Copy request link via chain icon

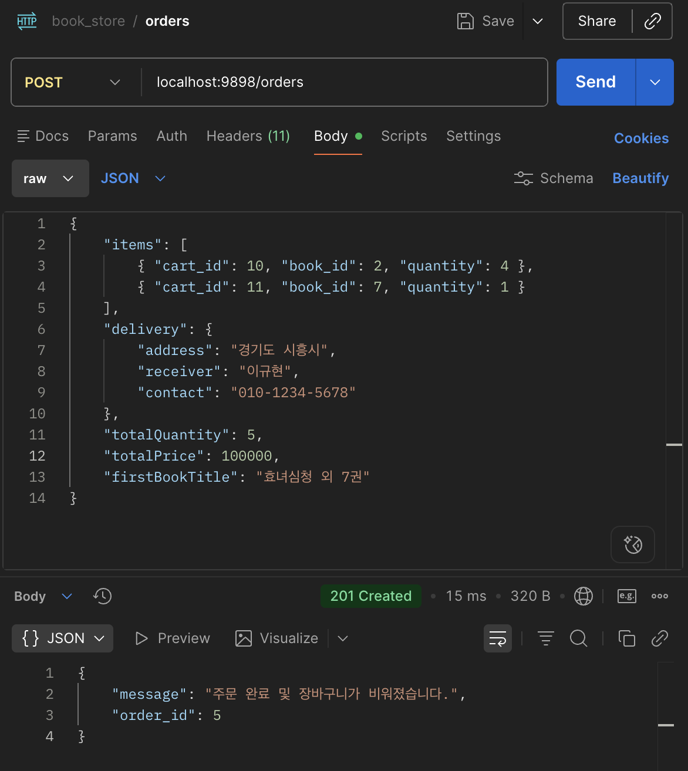pos(653,21)
